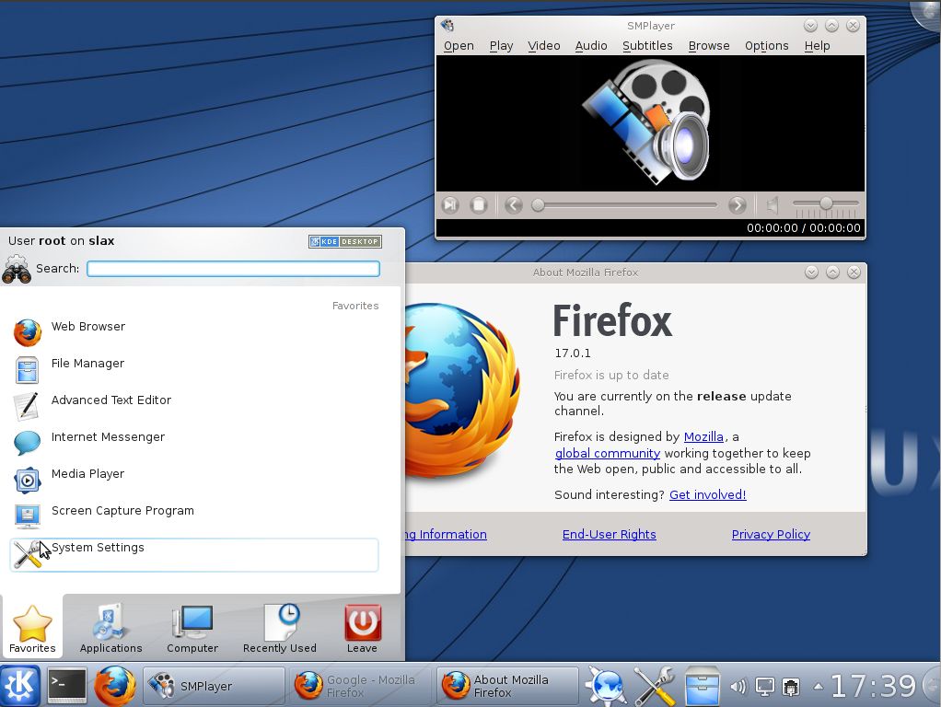The width and height of the screenshot is (941, 707).
Task: Follow the Mozilla link in About Firefox
Action: click(x=703, y=437)
